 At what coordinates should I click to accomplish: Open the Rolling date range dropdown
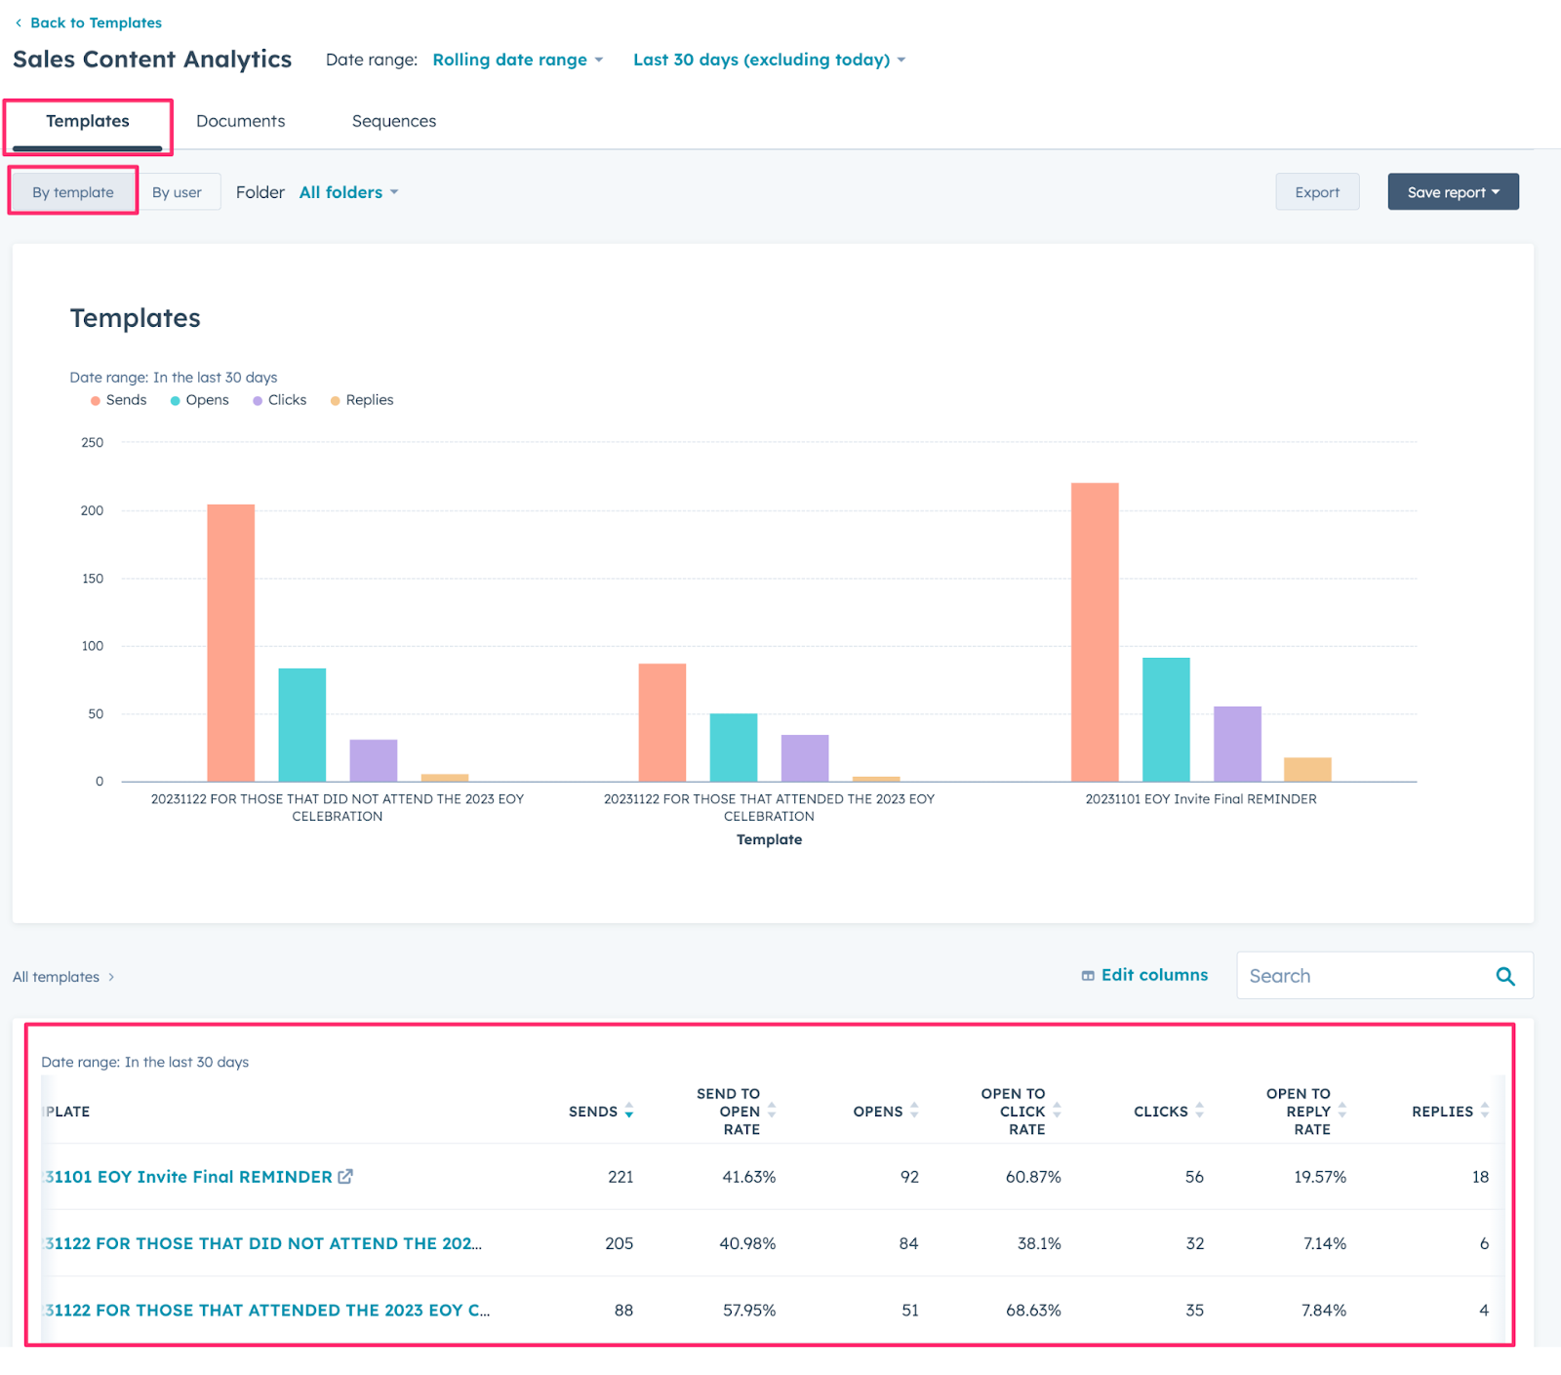(x=518, y=60)
